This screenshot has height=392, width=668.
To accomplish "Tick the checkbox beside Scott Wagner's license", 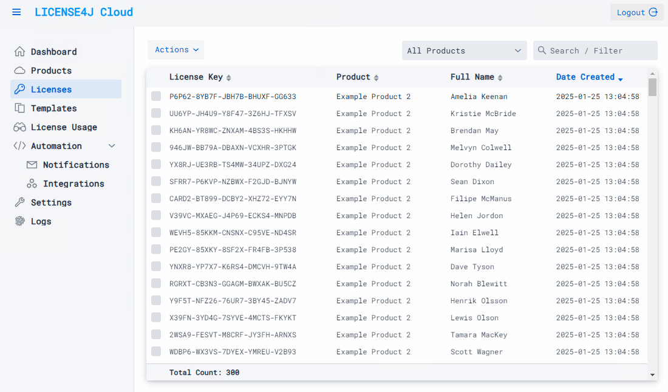I will coord(156,351).
